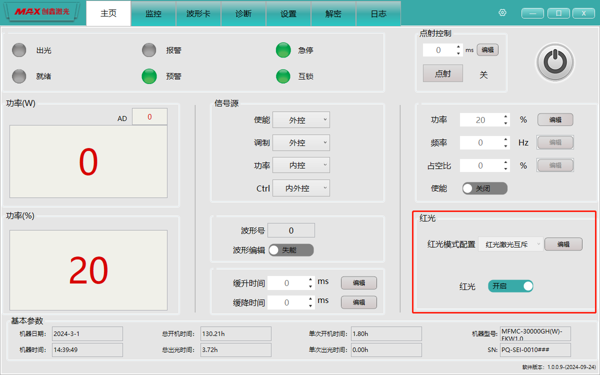600x375 pixels.
Task: Click the AD value field
Action: click(149, 117)
